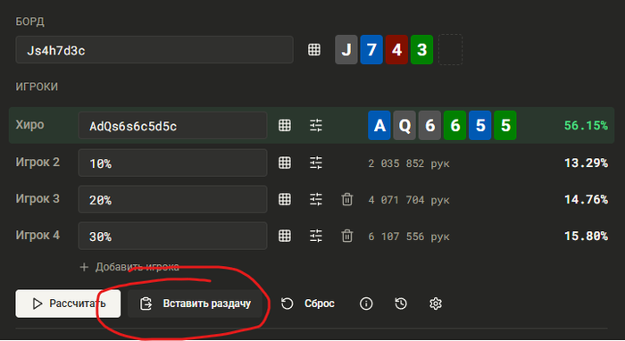
Task: Delete Игрок 4 with trash icon
Action: 347,236
